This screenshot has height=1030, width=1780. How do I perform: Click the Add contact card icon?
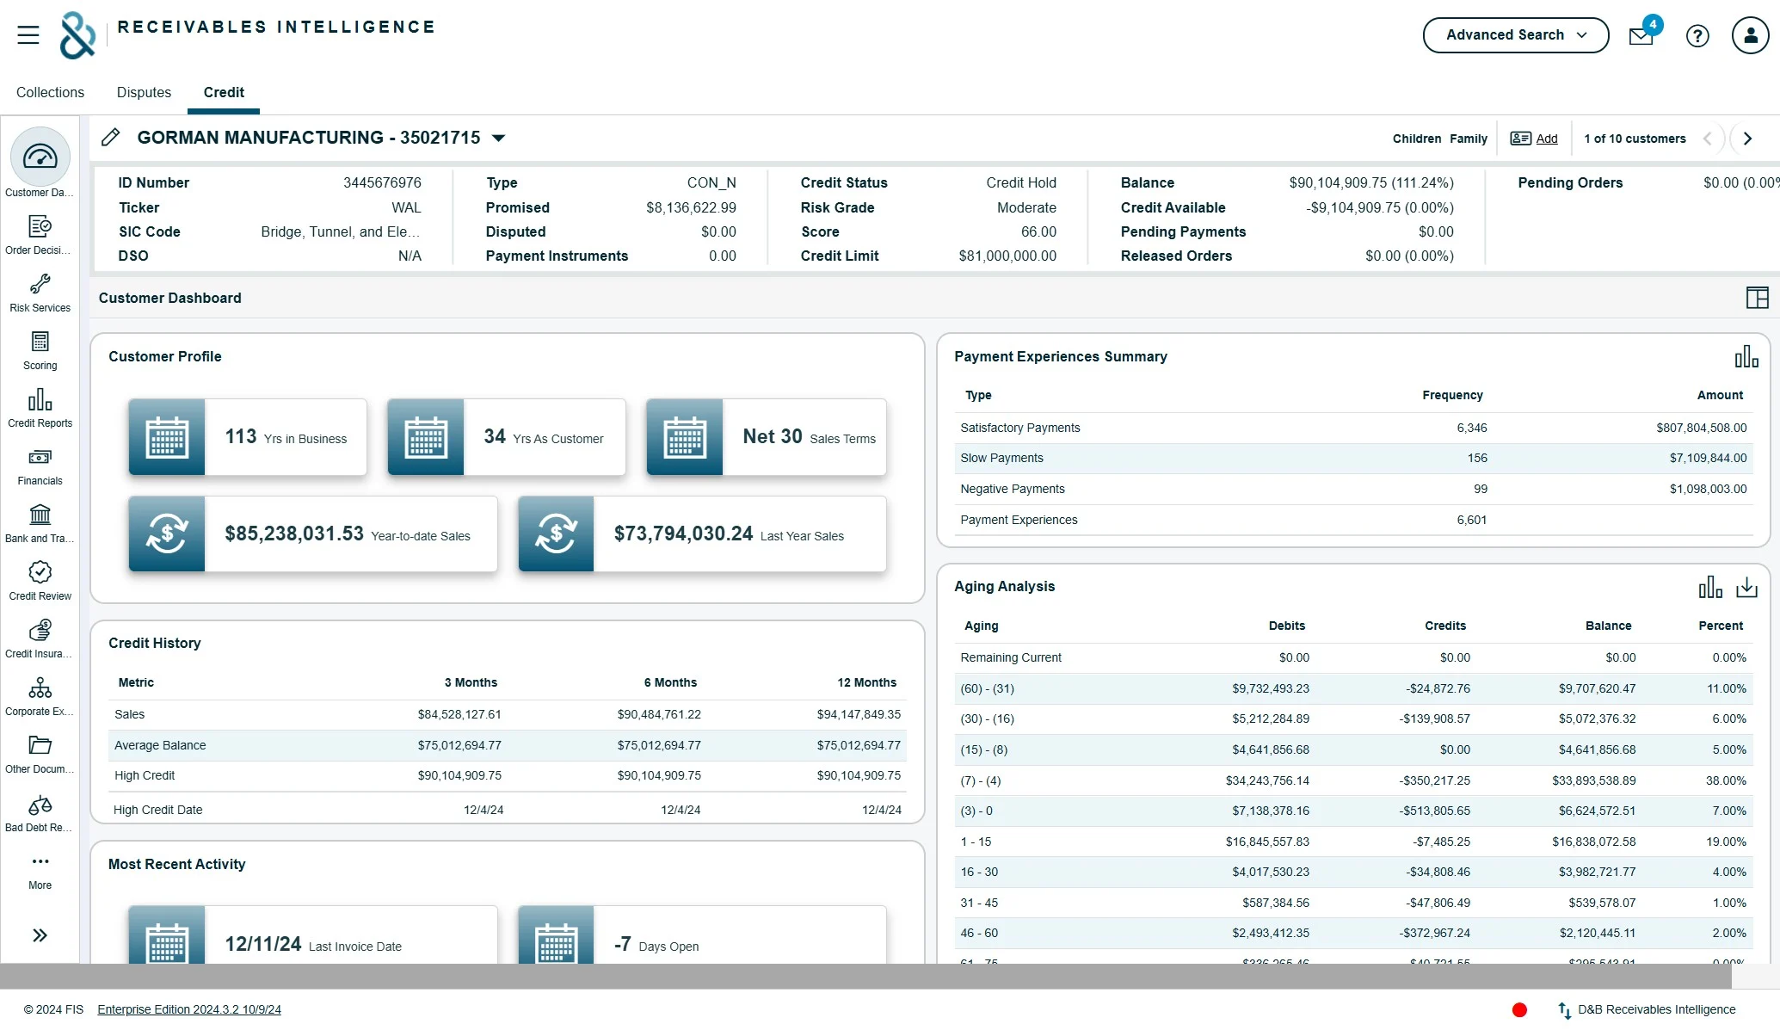(1520, 139)
